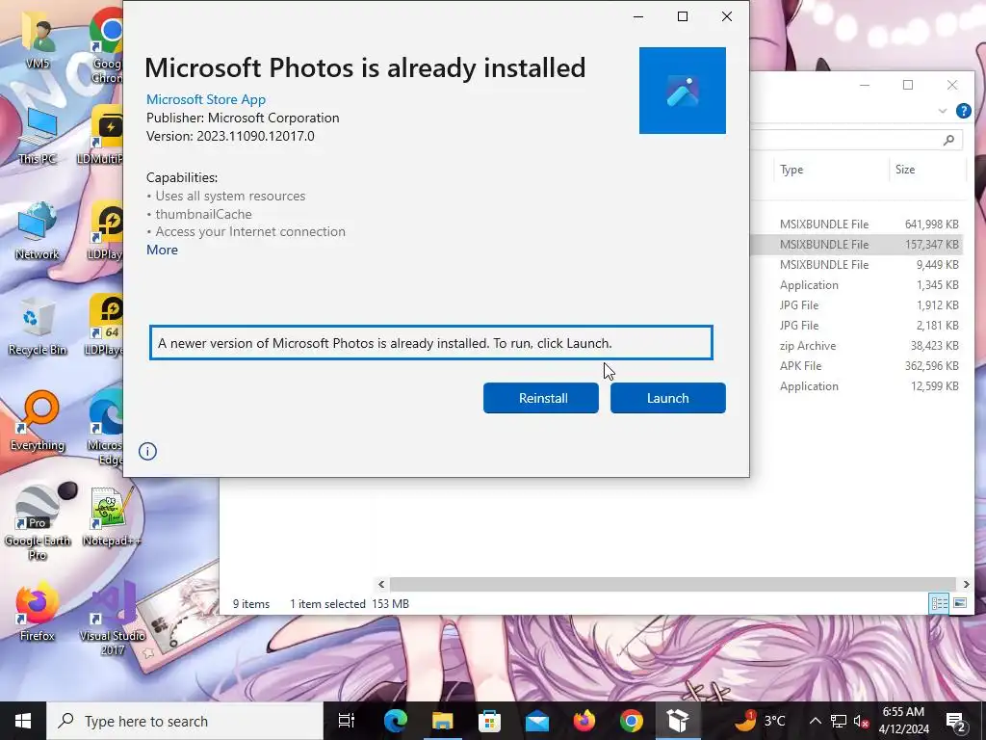Click the horizontal scrollbar right arrow
The image size is (986, 740).
(966, 585)
